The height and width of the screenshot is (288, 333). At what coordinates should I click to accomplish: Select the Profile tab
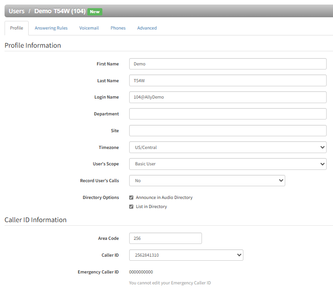tap(16, 28)
